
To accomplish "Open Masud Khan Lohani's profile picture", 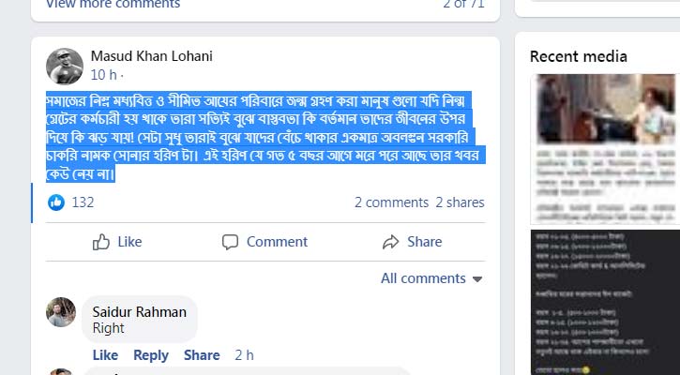I will [65, 66].
